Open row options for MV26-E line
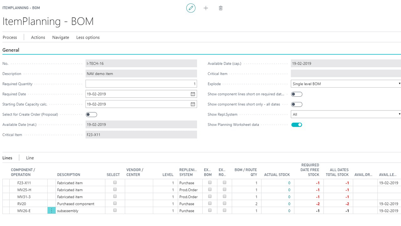Screen dimensions: 401x226 tap(52, 211)
